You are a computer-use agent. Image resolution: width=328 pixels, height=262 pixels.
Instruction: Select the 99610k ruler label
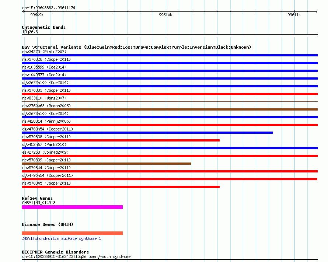tap(165, 15)
